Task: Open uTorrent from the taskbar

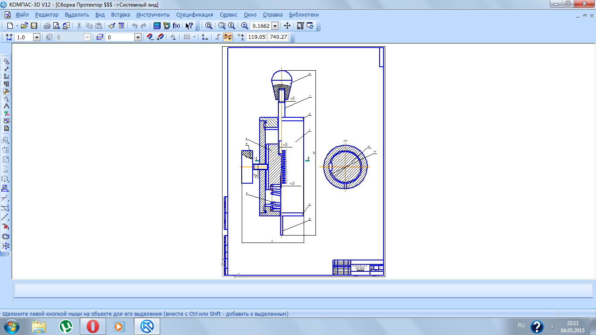Action: (66, 326)
